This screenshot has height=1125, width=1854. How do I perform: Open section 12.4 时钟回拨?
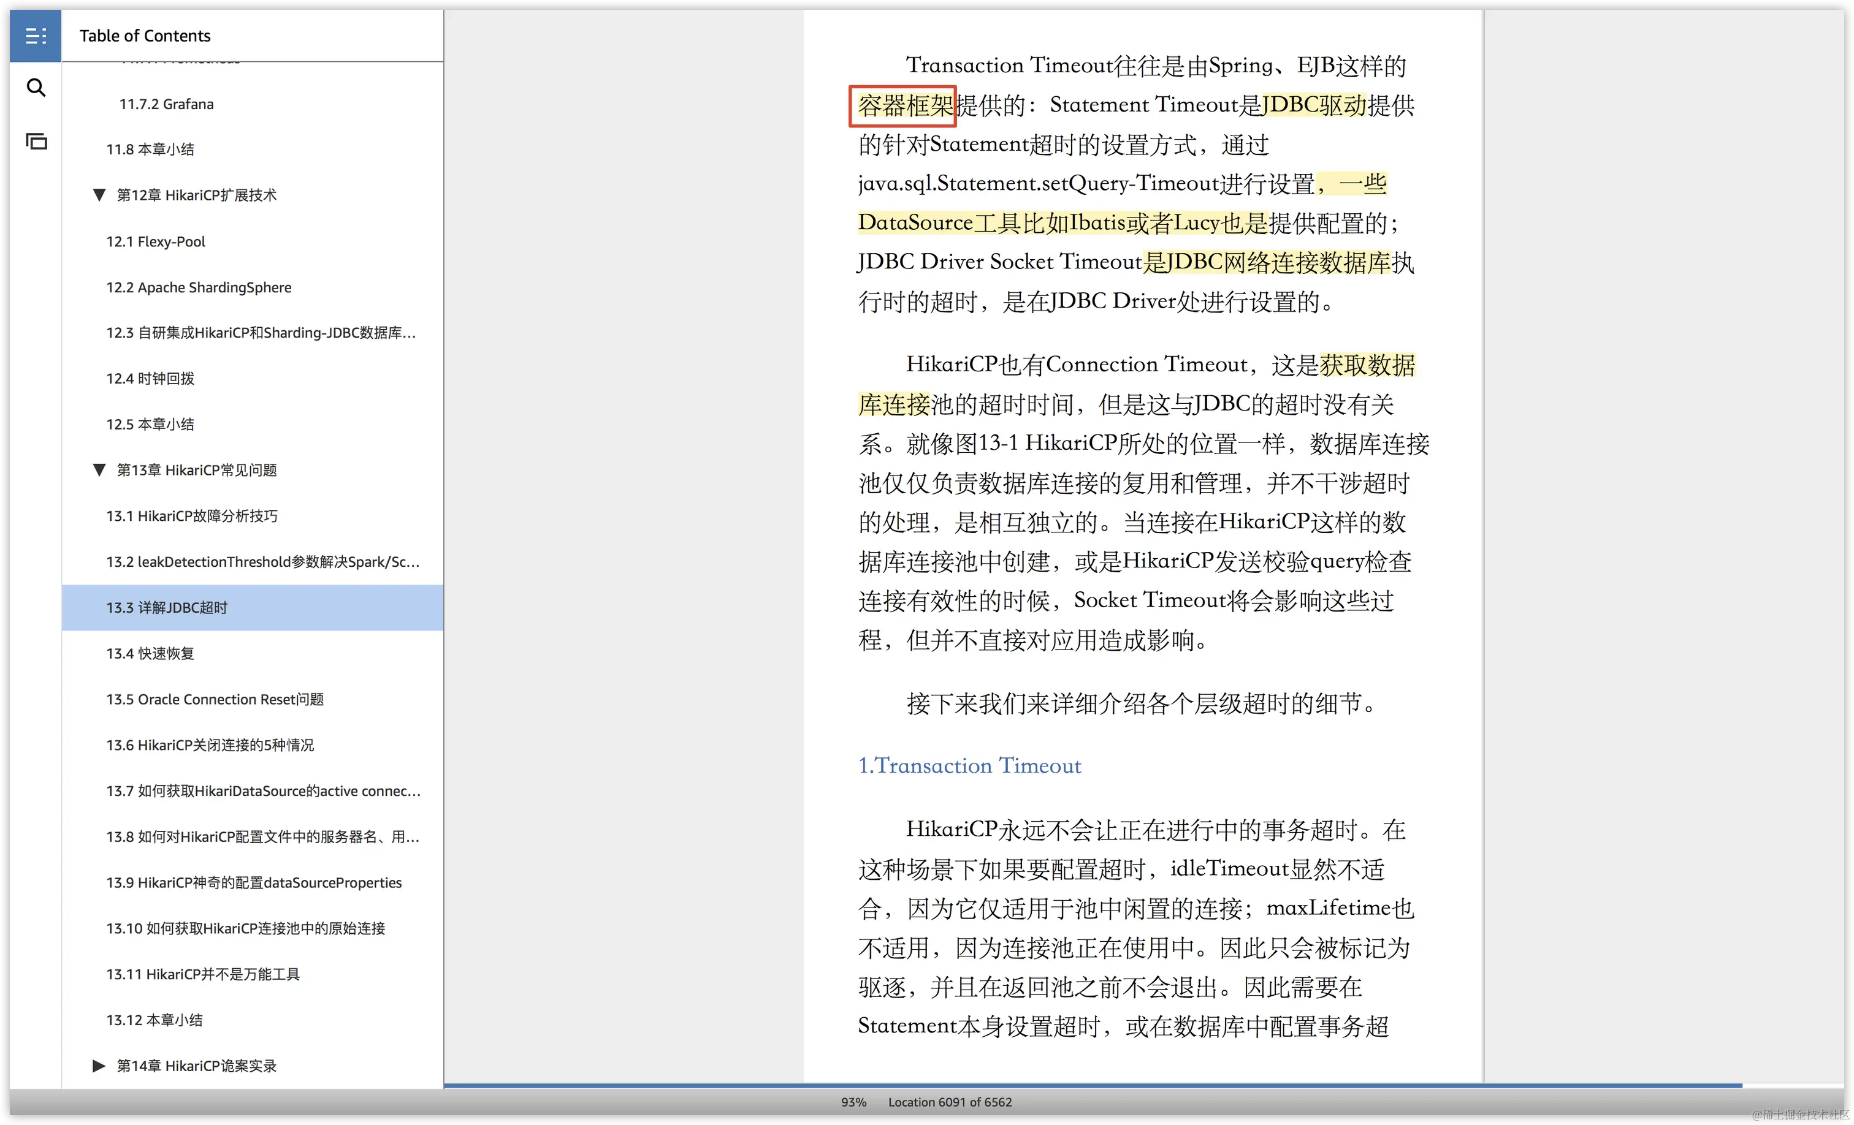point(150,378)
